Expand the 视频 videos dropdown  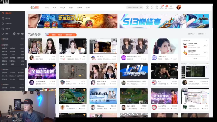coord(71,8)
